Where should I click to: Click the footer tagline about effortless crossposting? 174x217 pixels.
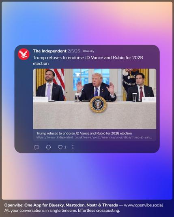pyautogui.click(x=62, y=211)
